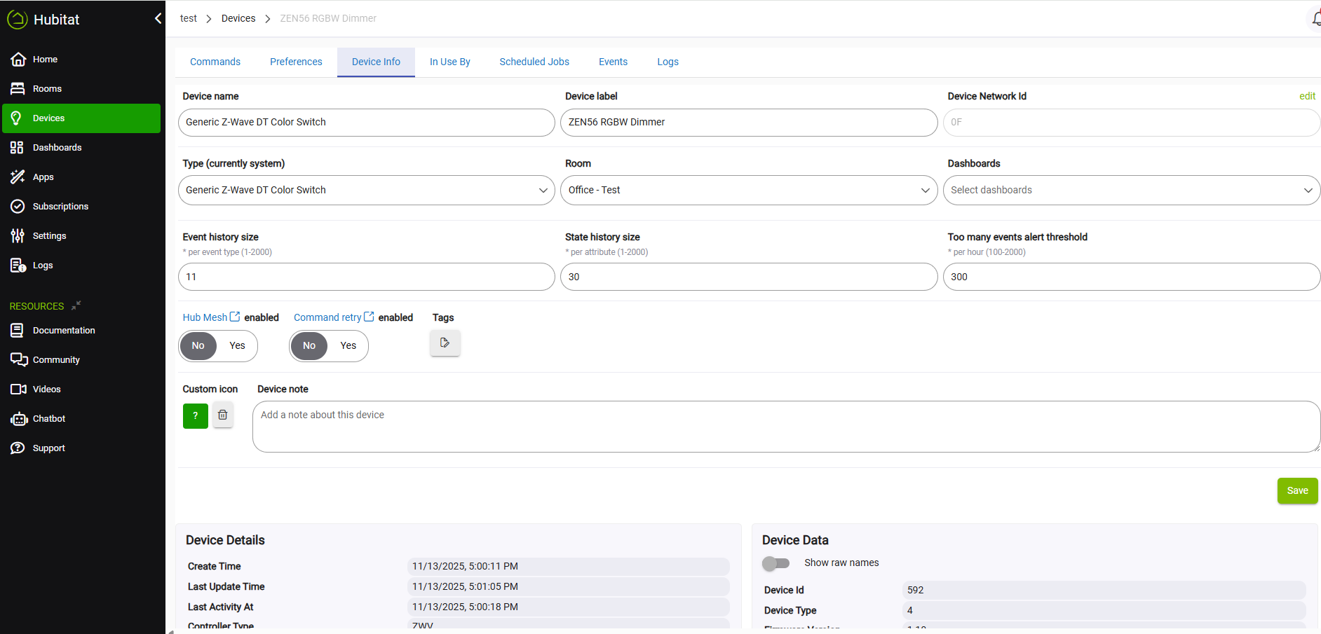Open Dashboards from the sidebar icon
The width and height of the screenshot is (1321, 634).
(x=18, y=148)
